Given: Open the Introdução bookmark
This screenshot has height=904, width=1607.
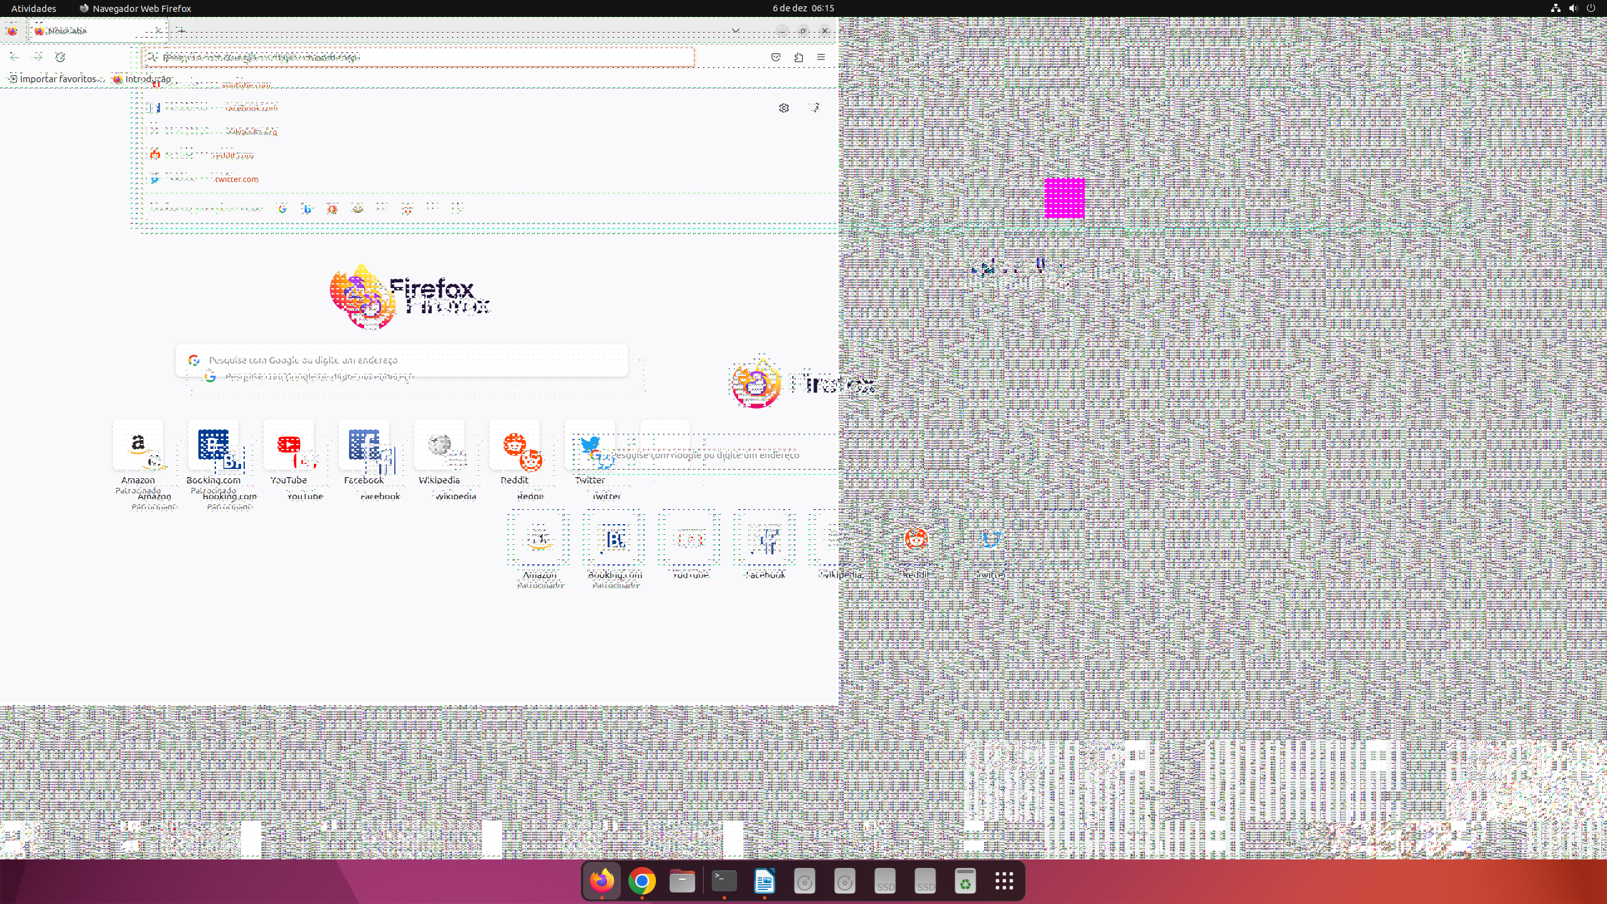Looking at the screenshot, I should tap(142, 79).
